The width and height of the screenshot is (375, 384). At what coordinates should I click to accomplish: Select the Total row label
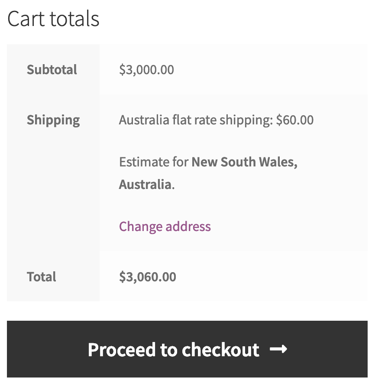[x=42, y=277]
